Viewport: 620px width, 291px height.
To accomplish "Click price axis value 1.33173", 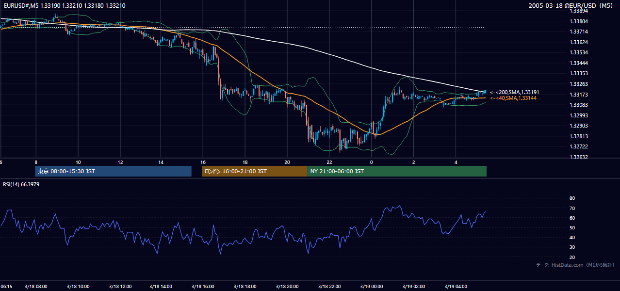I will [x=578, y=95].
